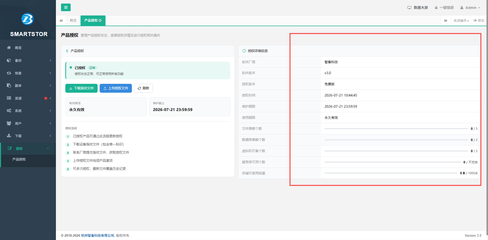Click the SMARTSTOR logo icon
The image size is (488, 240).
pos(28,19)
